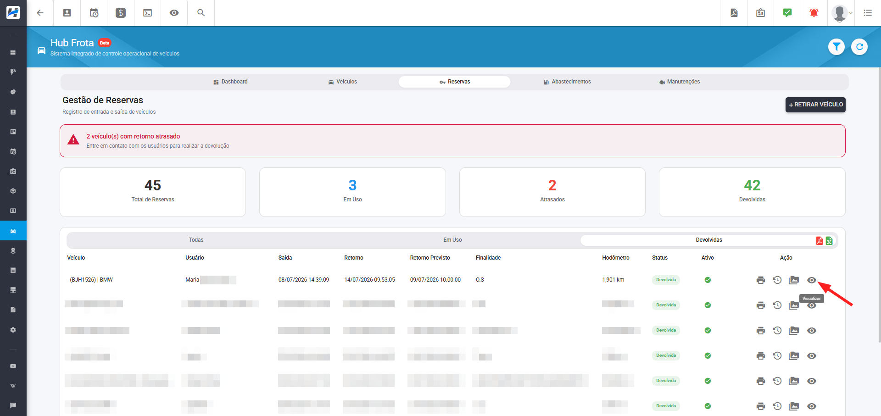The height and width of the screenshot is (416, 881).
Task: Open history icon for BJH1526 reservation
Action: click(777, 280)
